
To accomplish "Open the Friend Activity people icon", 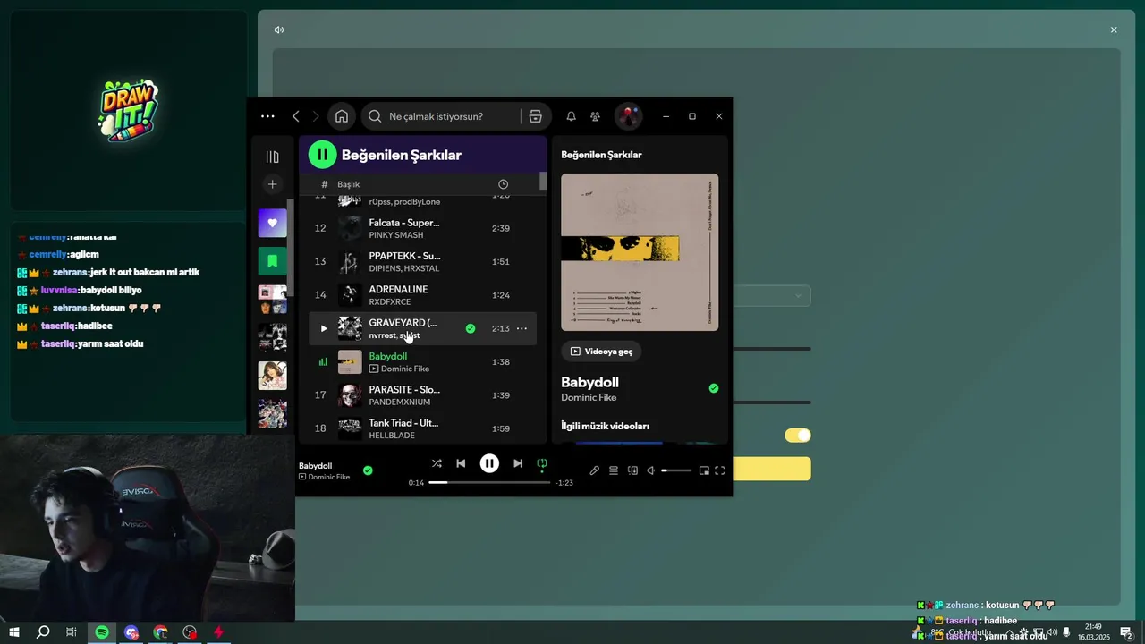I will tap(595, 116).
